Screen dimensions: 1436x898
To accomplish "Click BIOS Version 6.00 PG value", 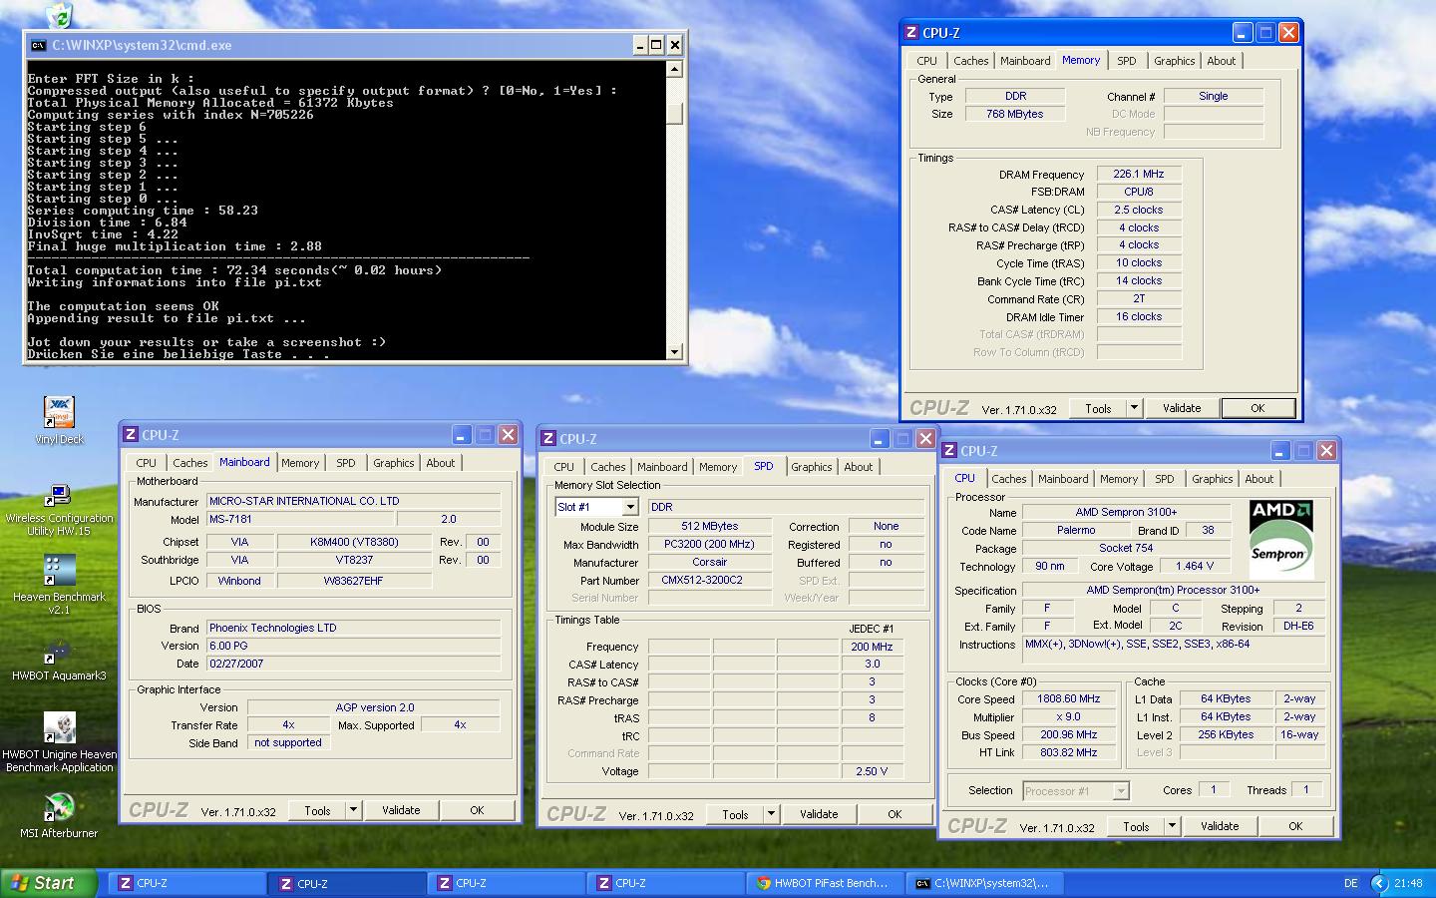I will click(x=353, y=646).
